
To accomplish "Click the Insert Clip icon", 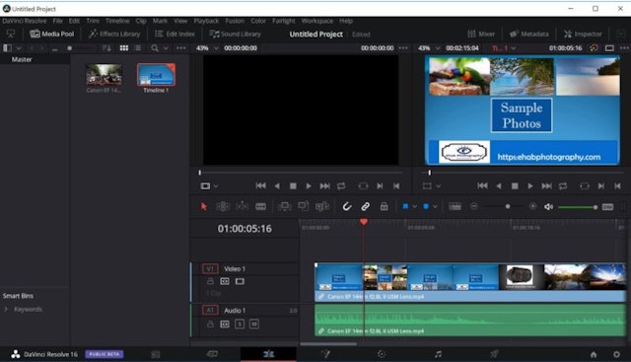I will (x=285, y=206).
